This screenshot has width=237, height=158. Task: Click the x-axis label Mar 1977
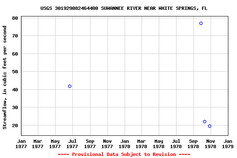coord(37,144)
